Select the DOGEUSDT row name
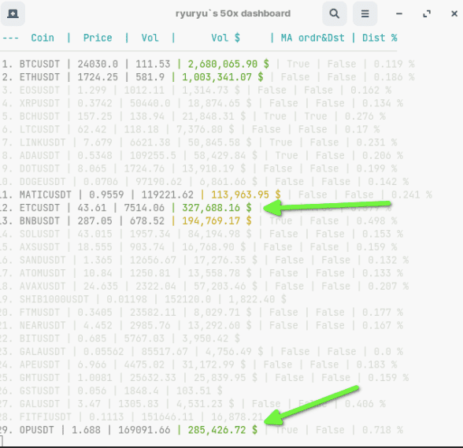Image resolution: width=463 pixels, height=448 pixels. coord(43,182)
